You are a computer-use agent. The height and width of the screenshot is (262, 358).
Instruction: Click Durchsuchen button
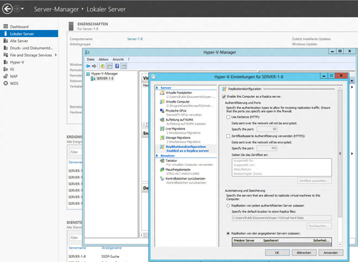click(x=319, y=226)
